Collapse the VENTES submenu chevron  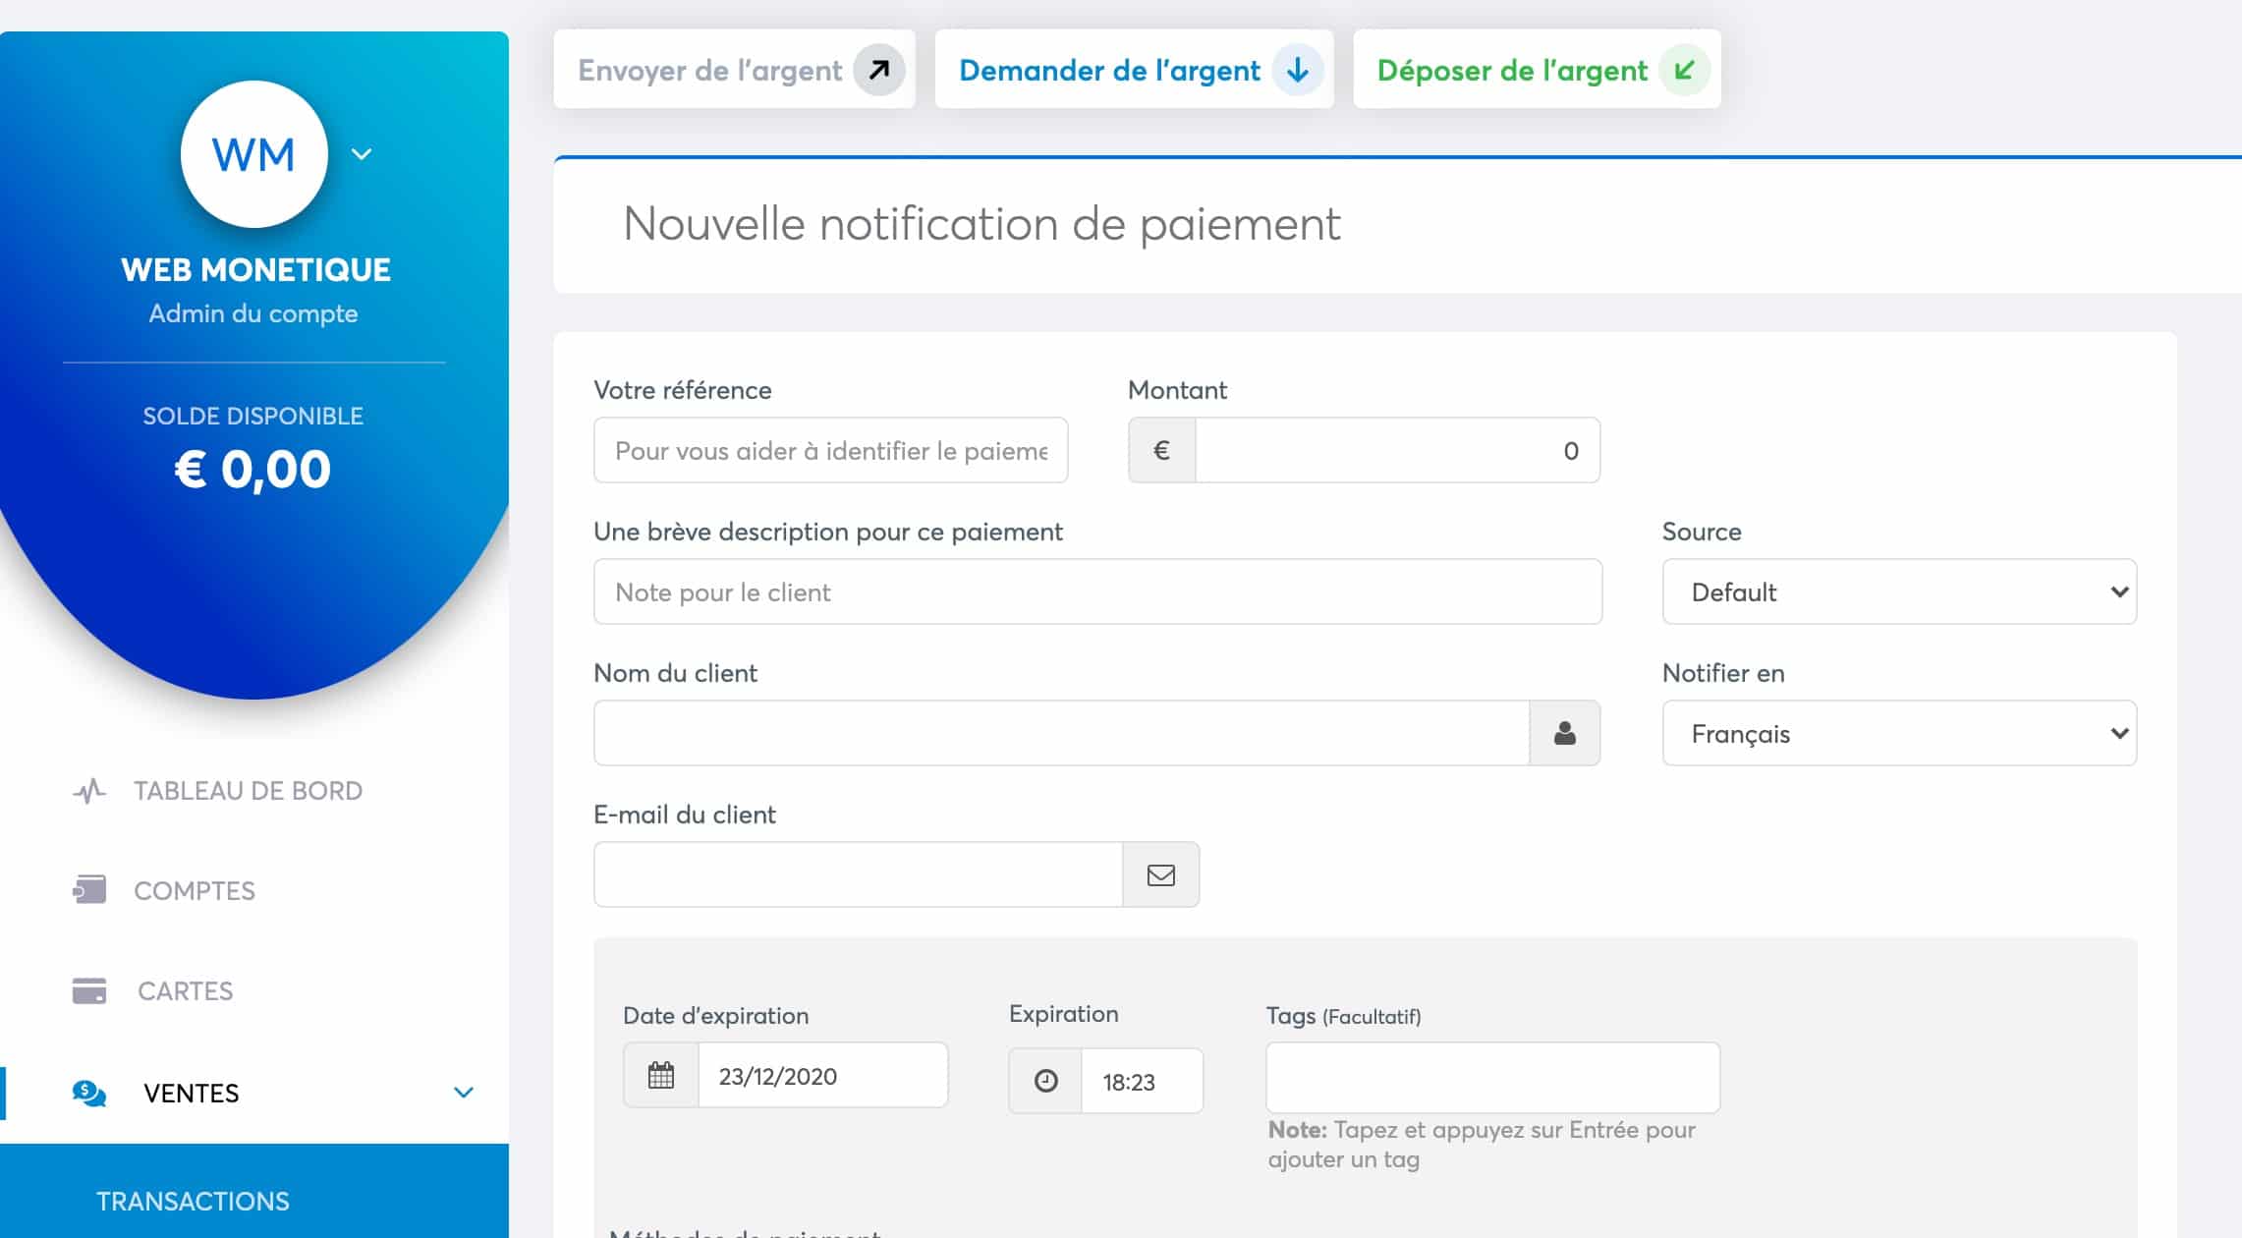click(464, 1093)
